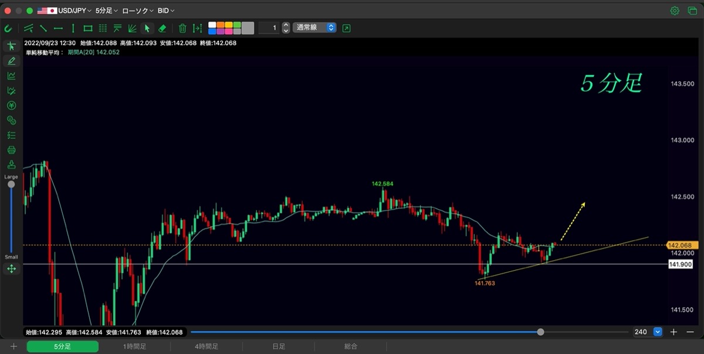Open chart settings gear icon
704x354 pixels.
tap(675, 11)
